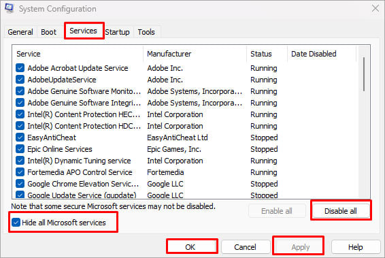Click the System Configuration title bar icon
The width and height of the screenshot is (385, 258).
pyautogui.click(x=10, y=8)
